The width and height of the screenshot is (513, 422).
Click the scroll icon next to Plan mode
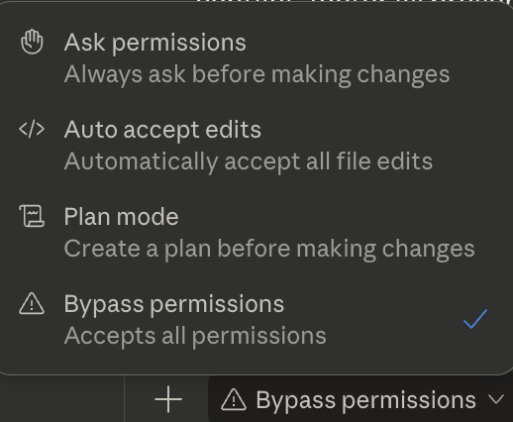pos(32,216)
